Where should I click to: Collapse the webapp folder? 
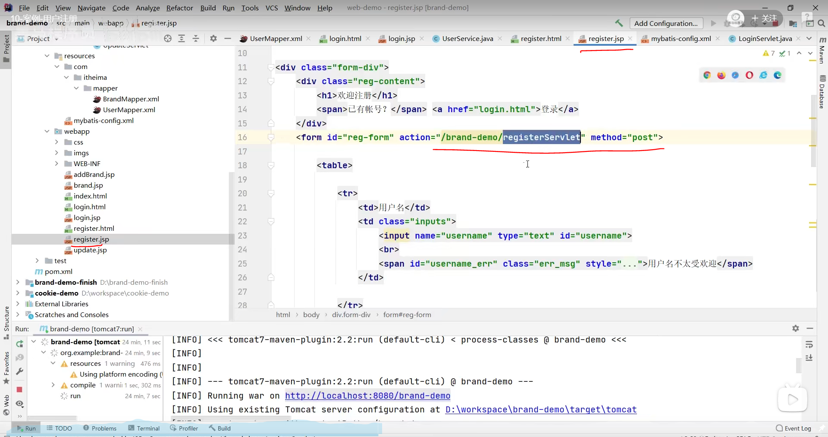(x=47, y=132)
